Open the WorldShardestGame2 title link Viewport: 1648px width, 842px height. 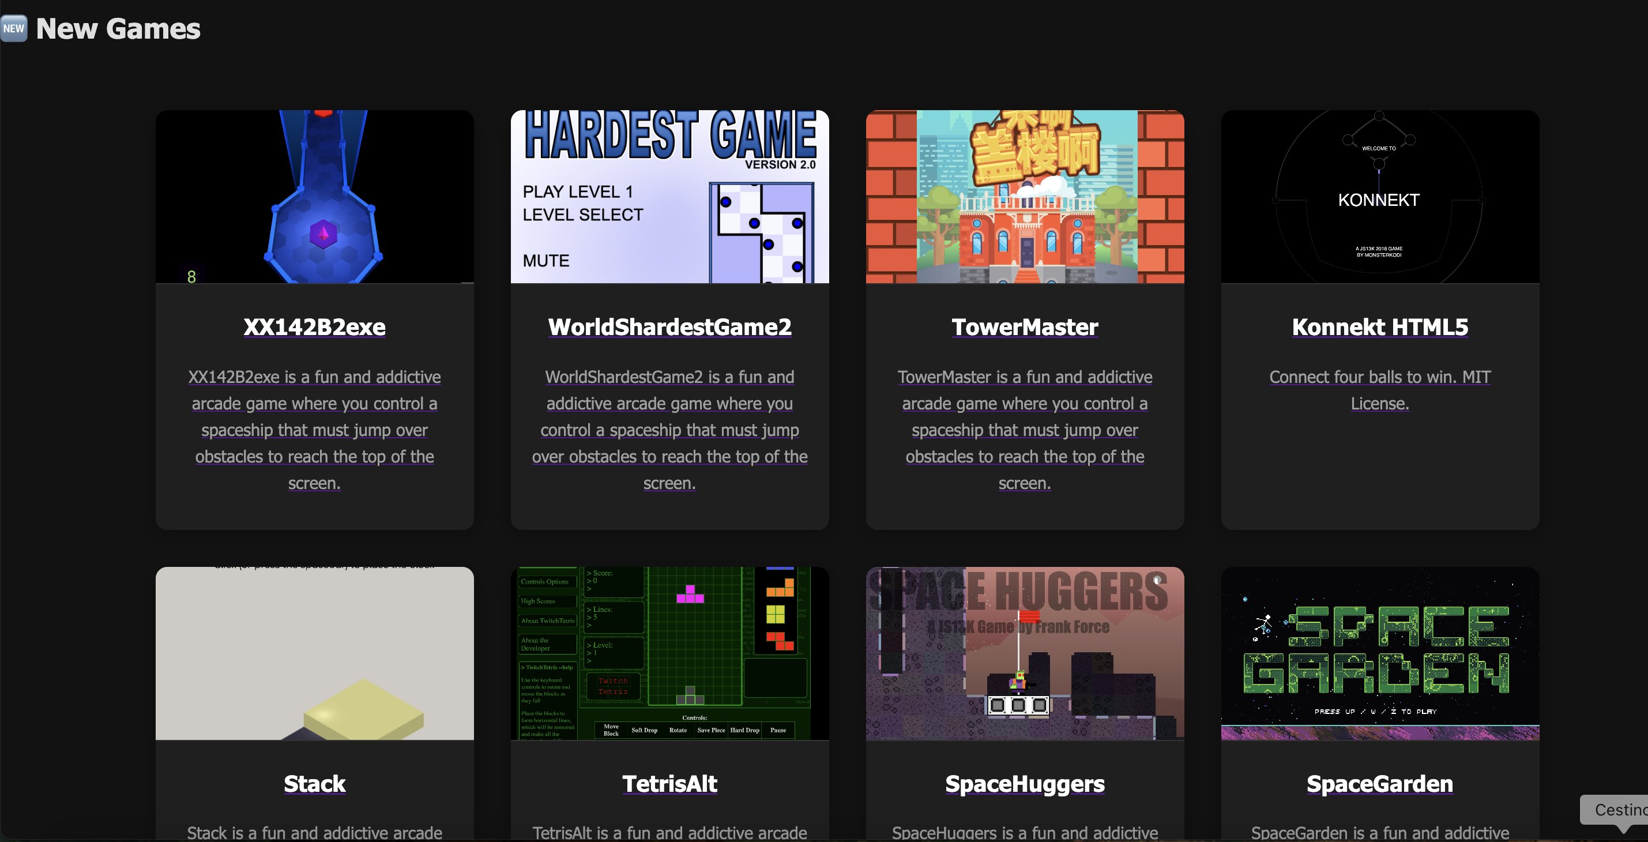tap(669, 327)
